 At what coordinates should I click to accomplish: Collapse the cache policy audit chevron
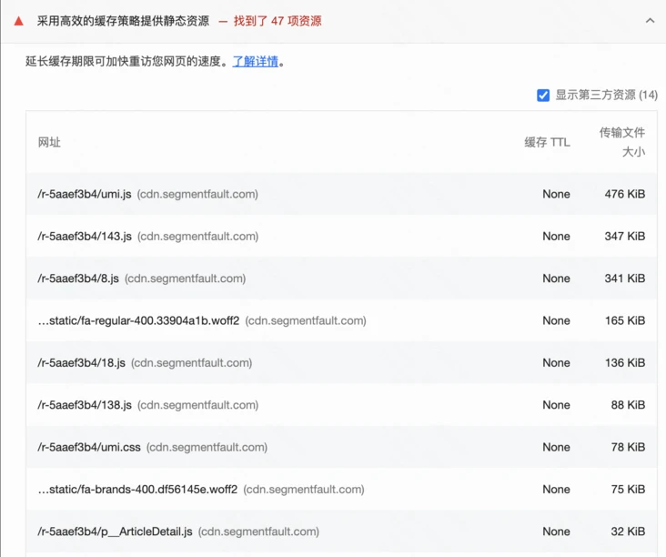point(650,20)
